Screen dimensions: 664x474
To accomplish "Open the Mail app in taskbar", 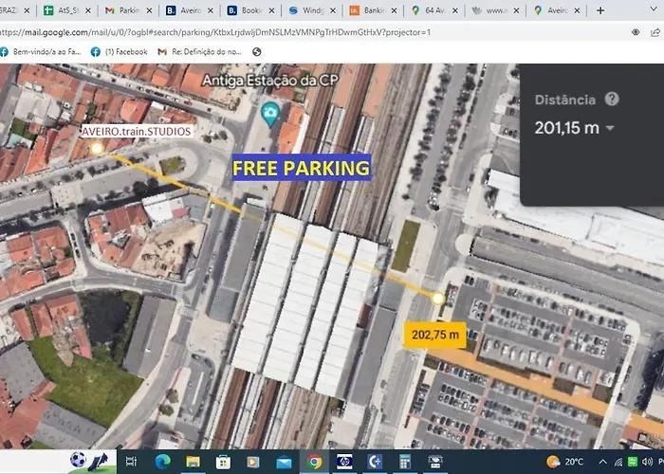I will [284, 462].
